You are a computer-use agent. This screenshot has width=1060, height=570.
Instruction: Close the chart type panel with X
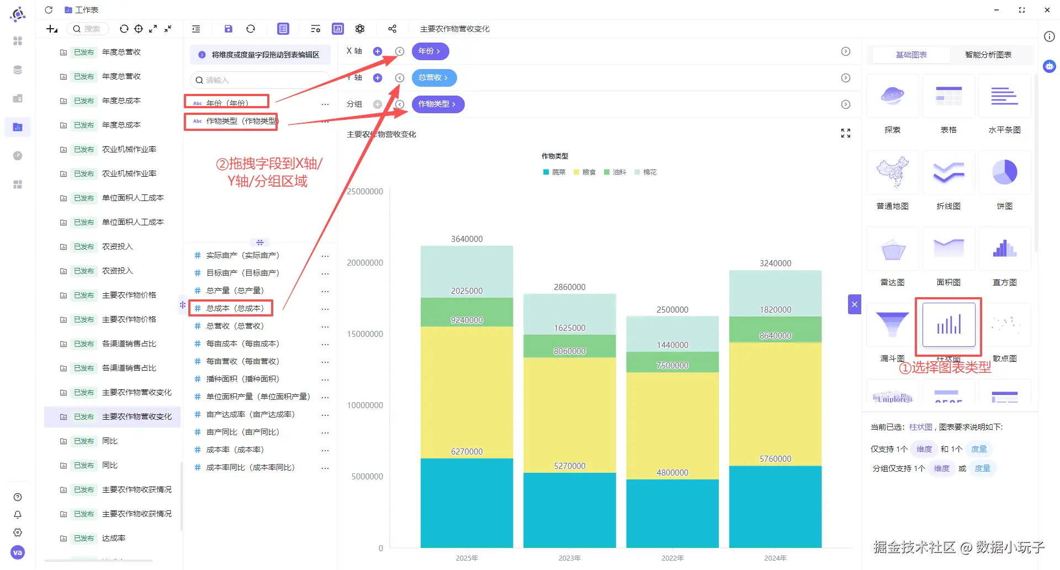pos(855,304)
